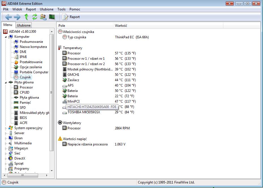Switch to the Ulubione tab in the sidebar

pos(24,25)
